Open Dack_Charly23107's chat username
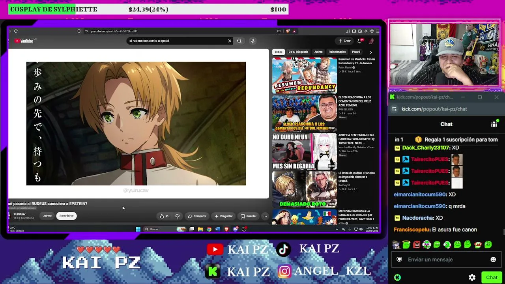The height and width of the screenshot is (284, 505). (x=426, y=148)
